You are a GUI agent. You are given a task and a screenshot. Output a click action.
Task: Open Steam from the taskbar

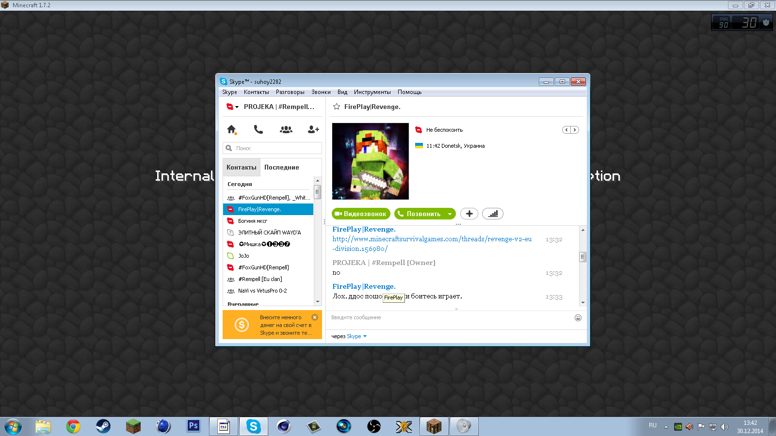tap(103, 427)
